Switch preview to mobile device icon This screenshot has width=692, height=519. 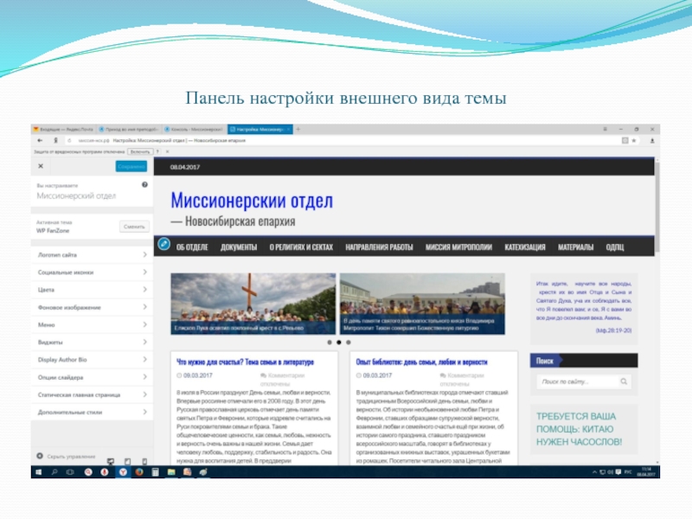144,461
